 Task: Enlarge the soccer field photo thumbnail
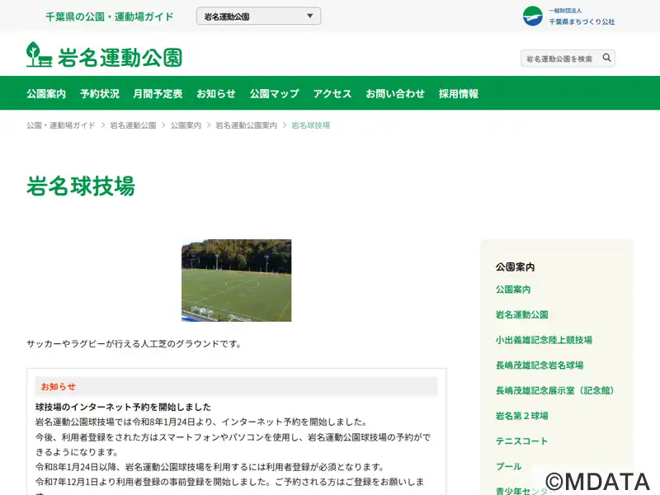(x=236, y=280)
